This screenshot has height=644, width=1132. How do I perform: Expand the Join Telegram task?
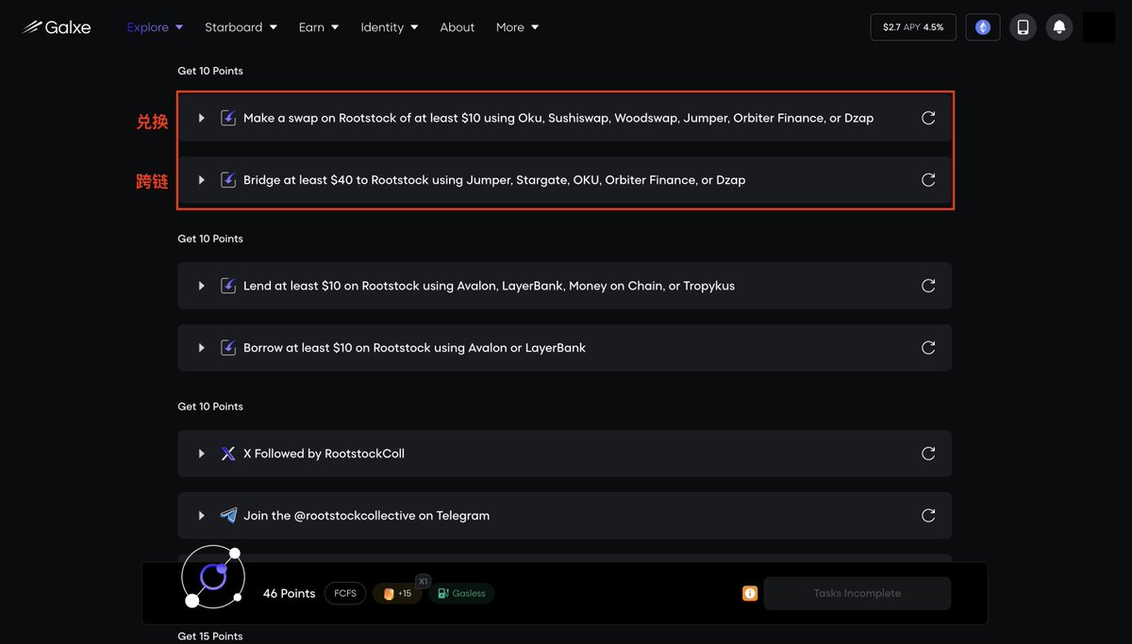(x=201, y=516)
